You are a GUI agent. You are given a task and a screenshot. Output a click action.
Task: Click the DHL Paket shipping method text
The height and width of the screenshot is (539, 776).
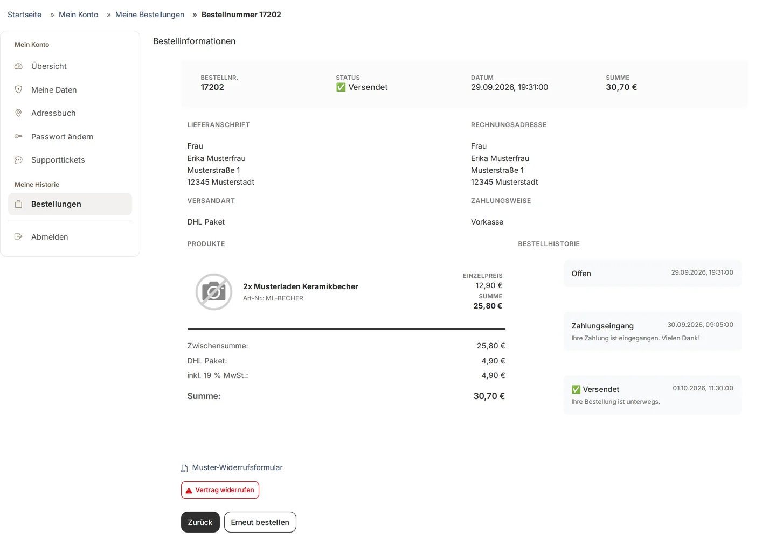pos(206,222)
